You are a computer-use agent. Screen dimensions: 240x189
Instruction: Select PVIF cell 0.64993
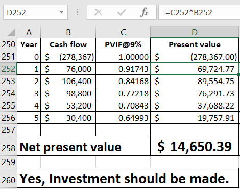tap(123, 118)
